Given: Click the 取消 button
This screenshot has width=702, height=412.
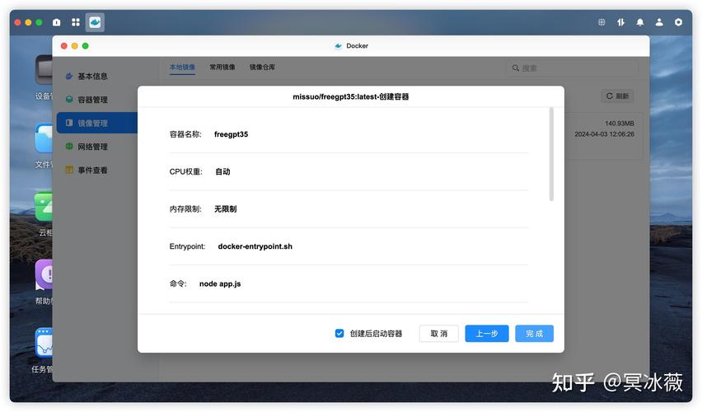Looking at the screenshot, I should point(438,334).
